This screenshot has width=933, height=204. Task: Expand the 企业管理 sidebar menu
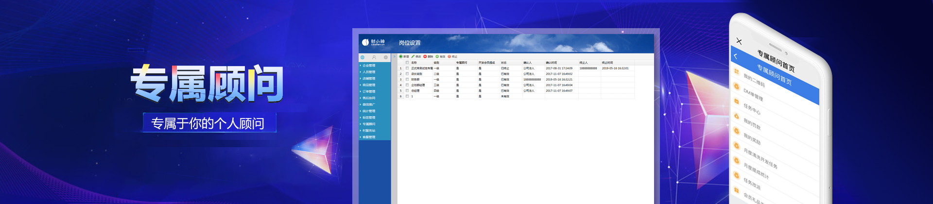coord(368,66)
